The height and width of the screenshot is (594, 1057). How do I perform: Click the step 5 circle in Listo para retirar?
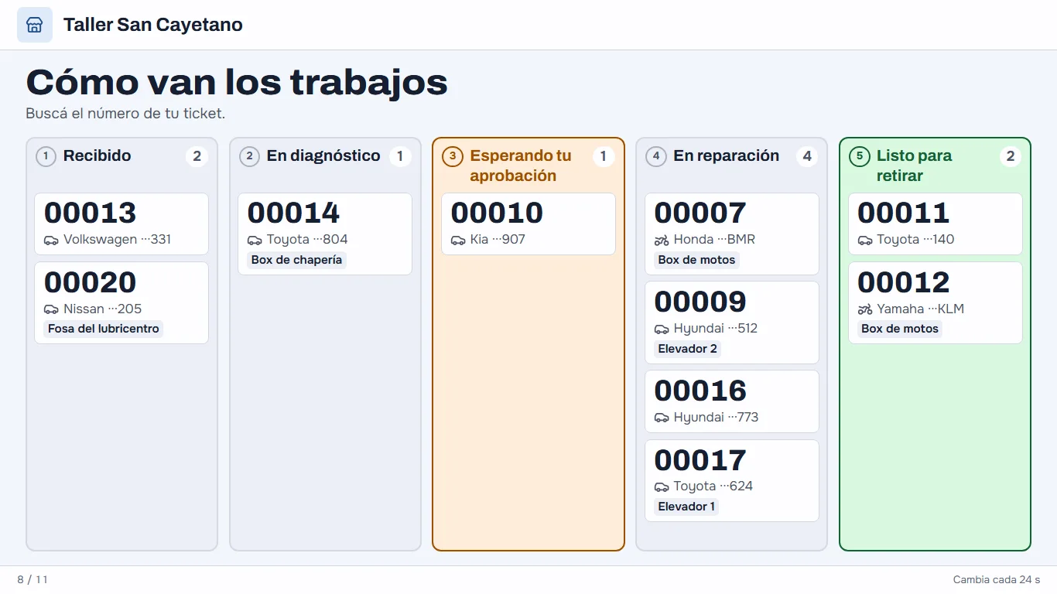[x=860, y=156]
